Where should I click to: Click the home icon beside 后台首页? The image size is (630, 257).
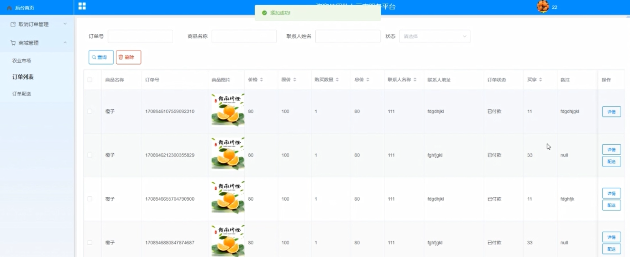(9, 8)
